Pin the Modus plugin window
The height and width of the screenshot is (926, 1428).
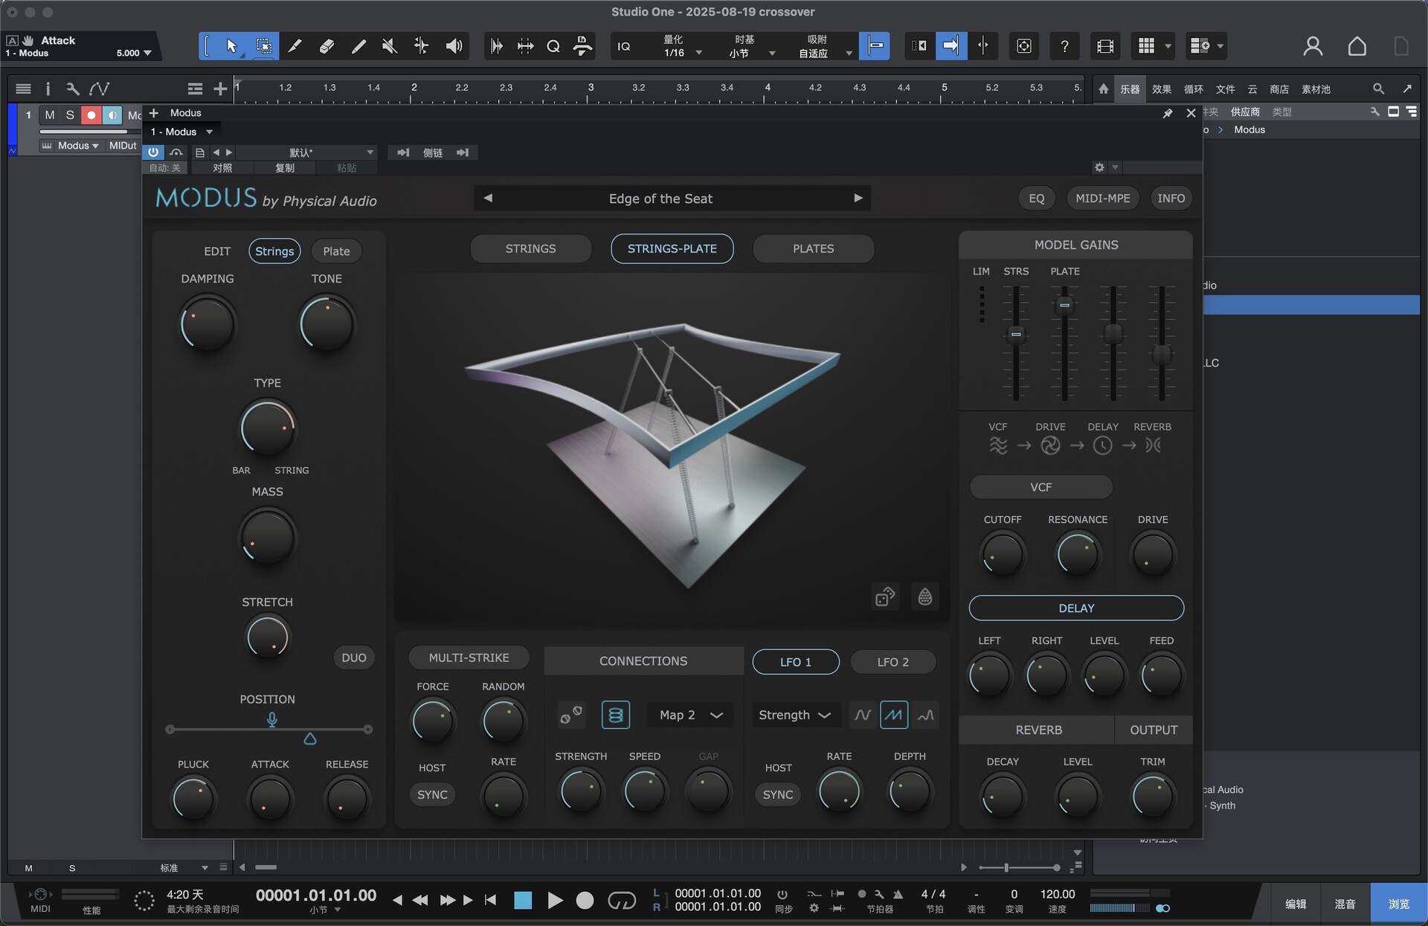[1168, 113]
